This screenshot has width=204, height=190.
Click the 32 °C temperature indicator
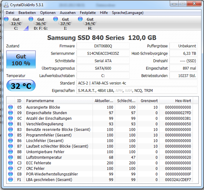pos(21,86)
